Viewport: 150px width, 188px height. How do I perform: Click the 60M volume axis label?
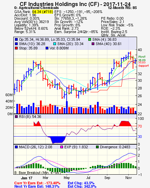[9, 95]
